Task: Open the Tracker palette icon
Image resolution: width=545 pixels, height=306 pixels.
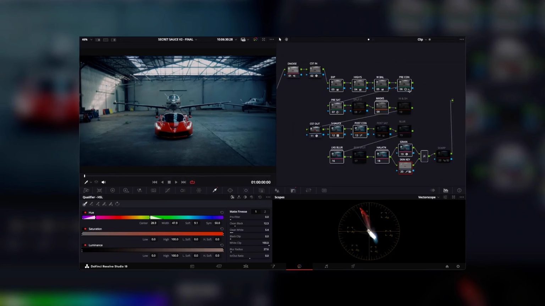Action: pyautogui.click(x=246, y=191)
